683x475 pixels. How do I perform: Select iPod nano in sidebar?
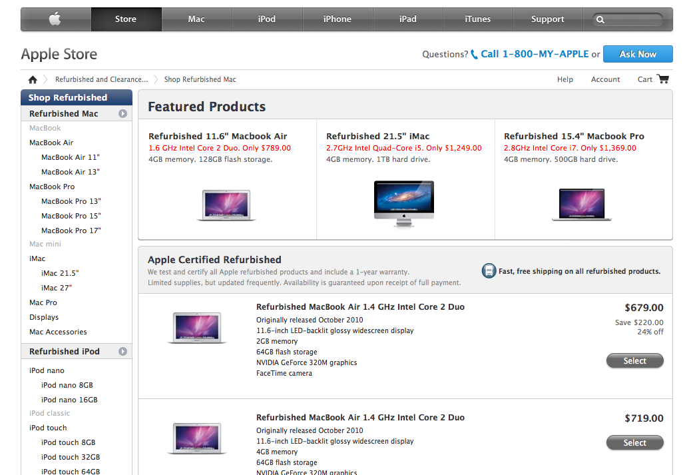point(47,370)
